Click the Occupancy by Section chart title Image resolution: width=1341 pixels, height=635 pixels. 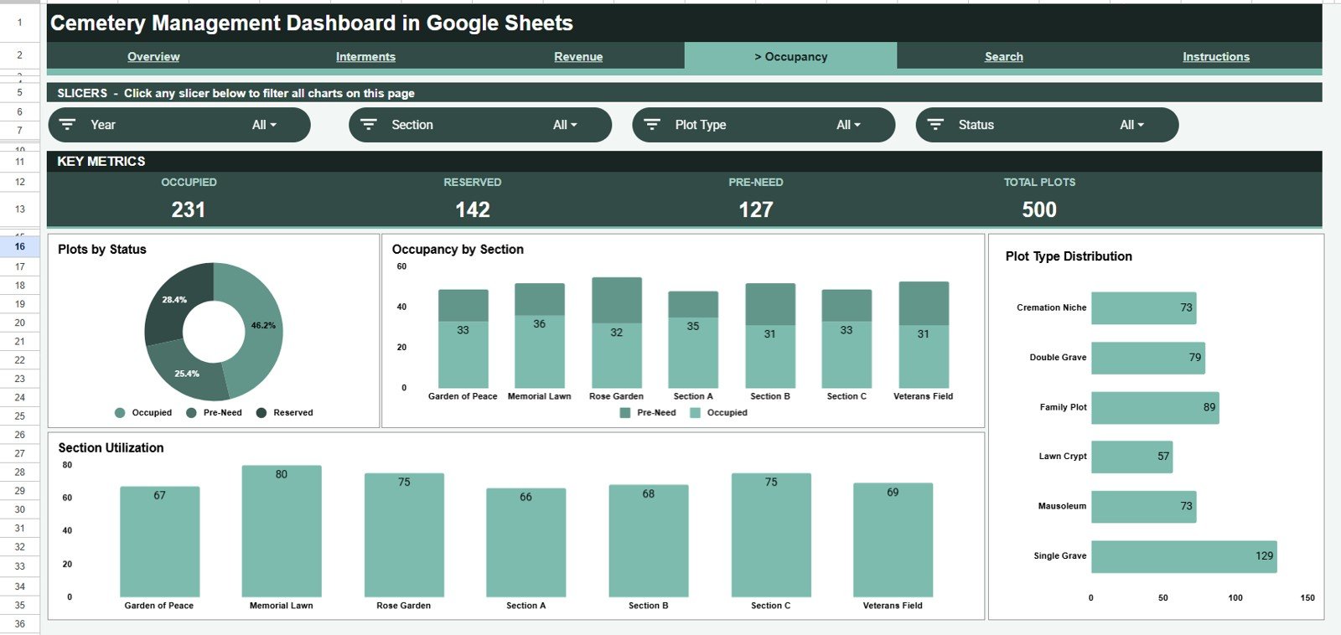(458, 250)
